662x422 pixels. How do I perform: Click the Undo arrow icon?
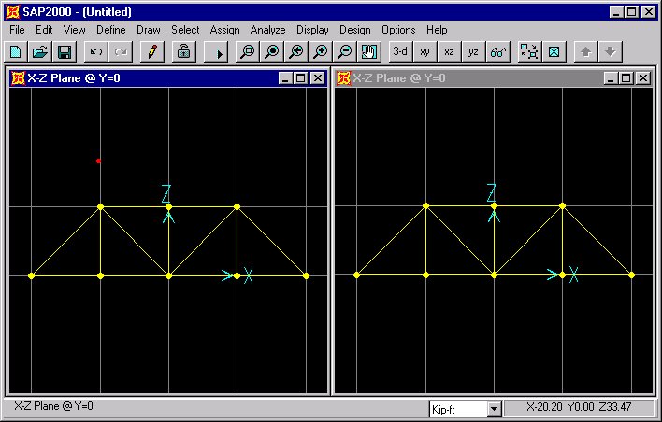[96, 52]
